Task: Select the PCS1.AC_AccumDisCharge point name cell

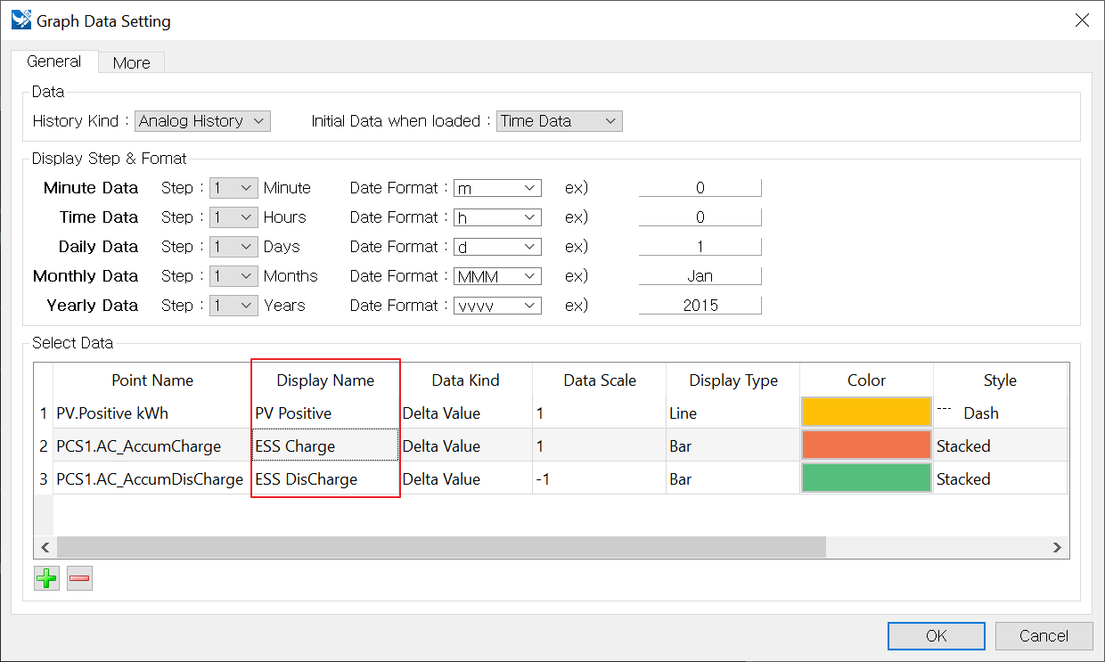Action: [152, 478]
